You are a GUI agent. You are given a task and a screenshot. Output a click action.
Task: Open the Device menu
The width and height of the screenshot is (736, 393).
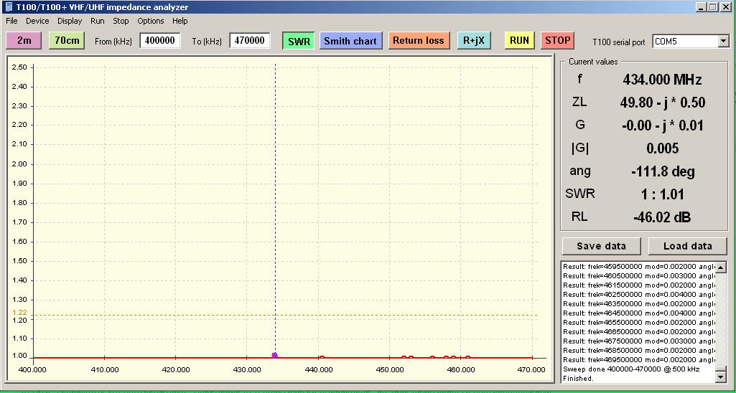[37, 22]
